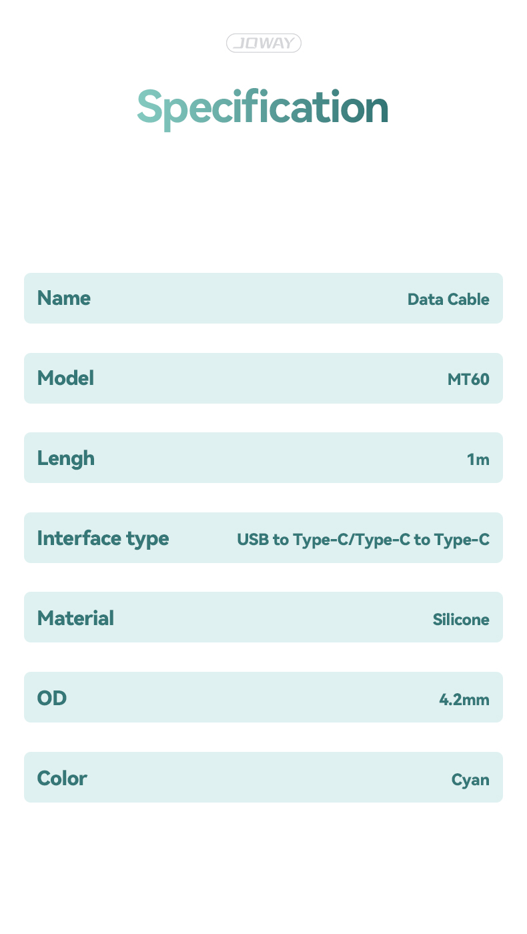Viewport: 527px width, 934px height.
Task: Click the MT60 model value
Action: coord(468,380)
